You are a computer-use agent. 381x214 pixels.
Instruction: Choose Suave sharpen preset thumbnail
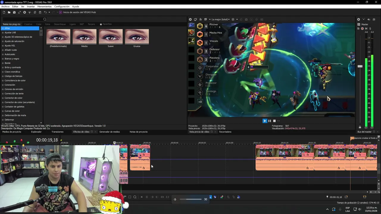(111, 37)
